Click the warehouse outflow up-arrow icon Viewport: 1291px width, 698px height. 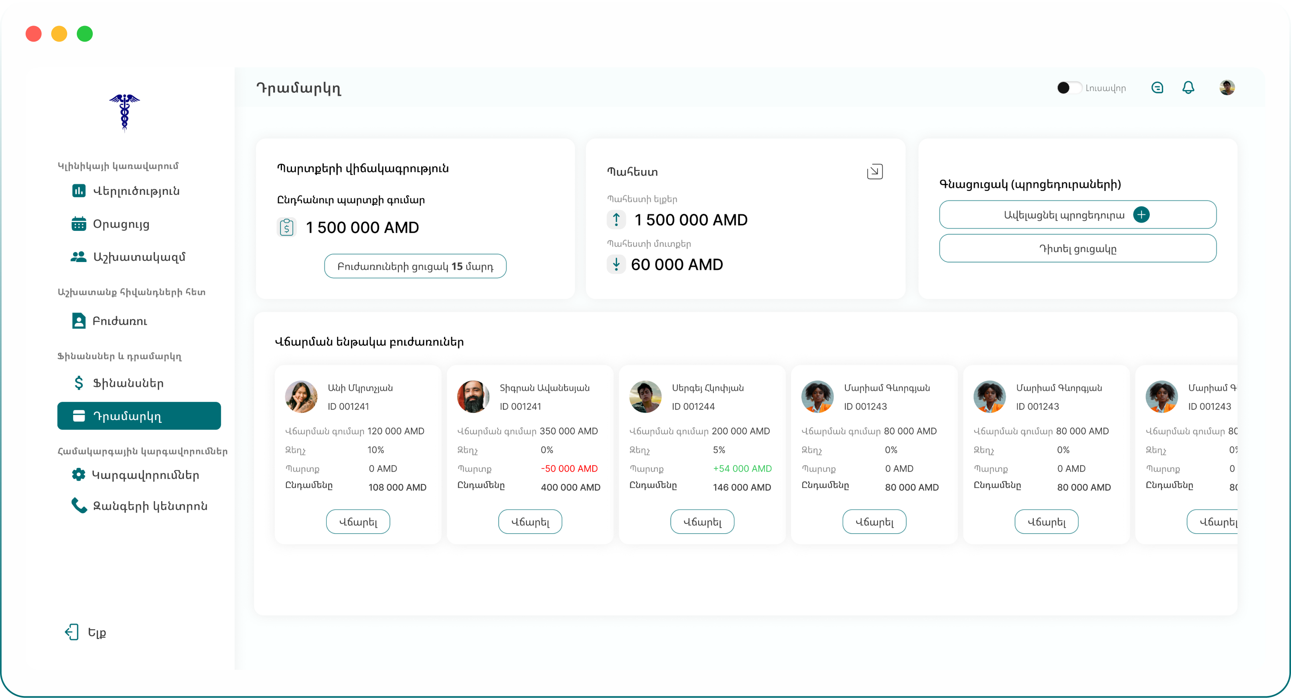[616, 220]
